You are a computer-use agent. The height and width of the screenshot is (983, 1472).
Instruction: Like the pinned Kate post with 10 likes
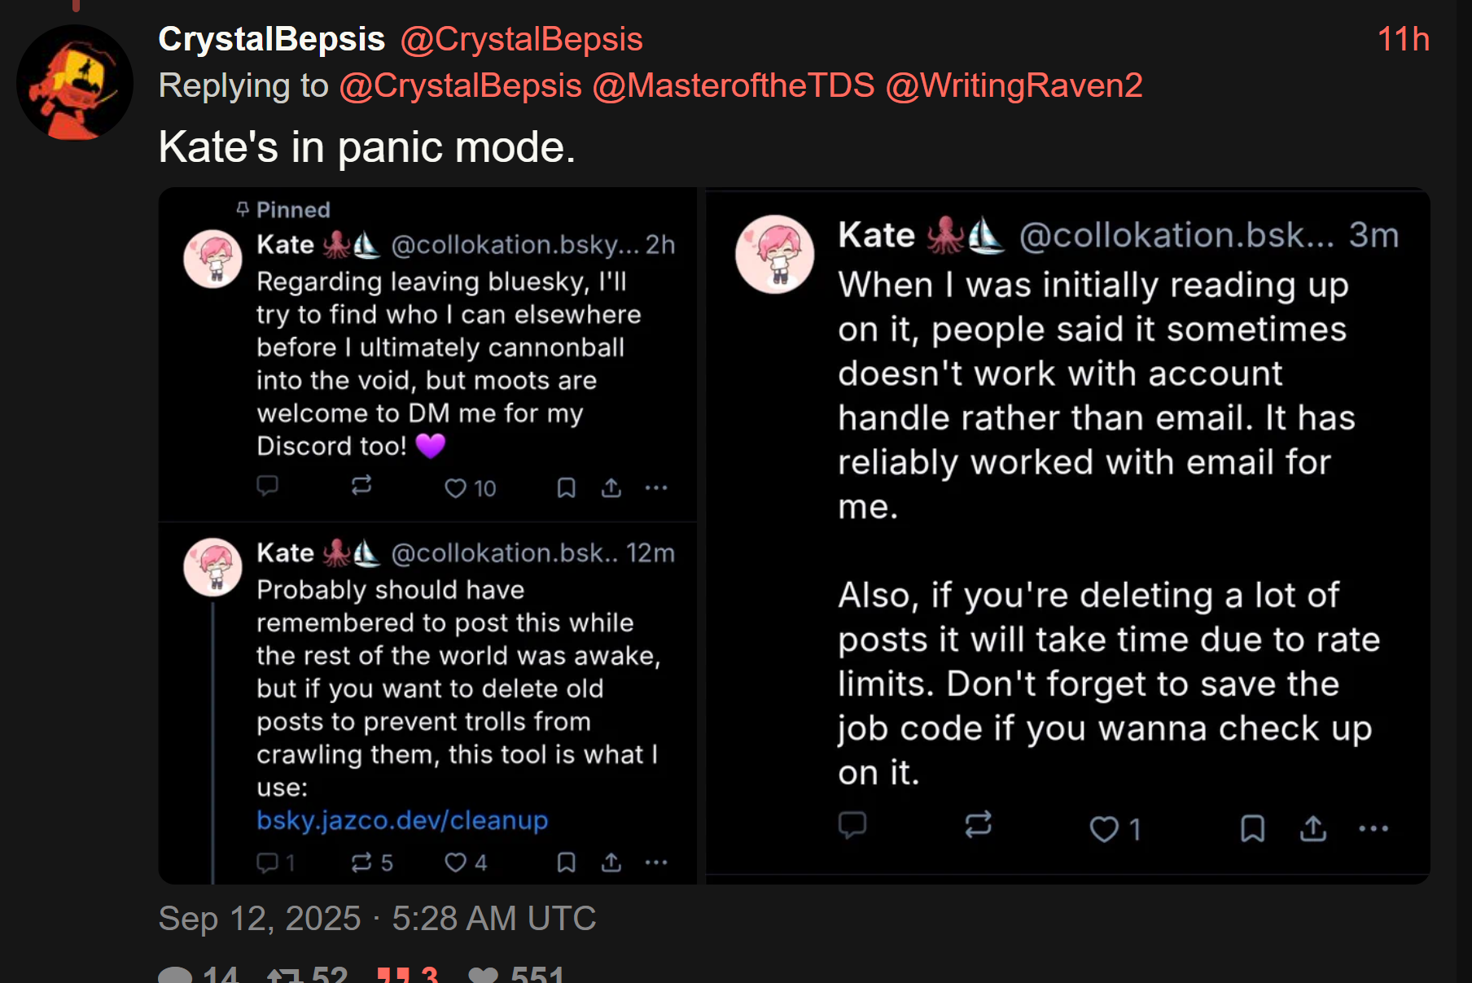(x=456, y=488)
